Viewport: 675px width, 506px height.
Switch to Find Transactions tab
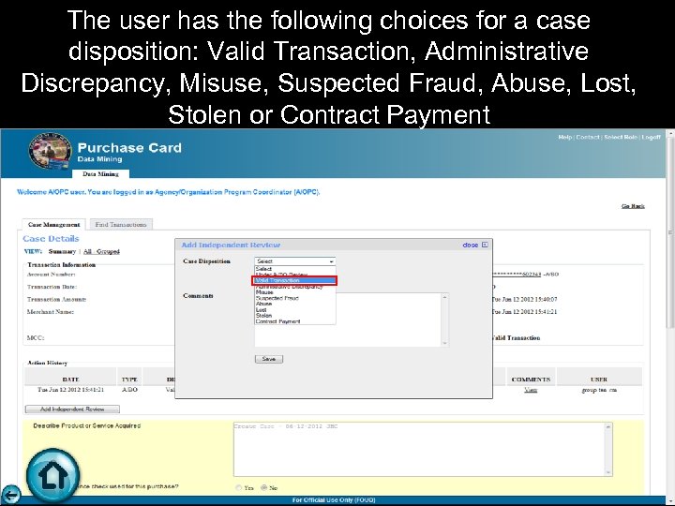pyautogui.click(x=121, y=225)
